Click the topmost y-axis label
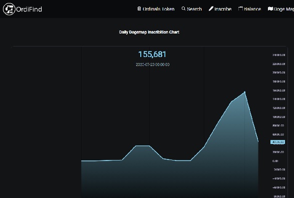 pos(279,55)
